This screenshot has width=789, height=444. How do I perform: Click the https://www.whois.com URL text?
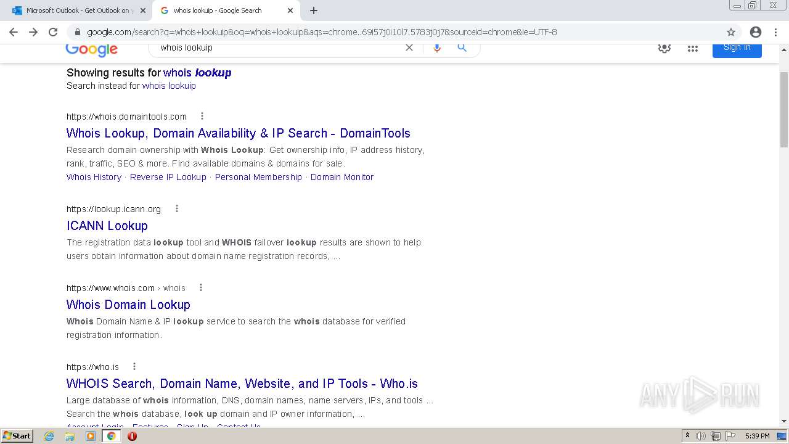tap(110, 288)
